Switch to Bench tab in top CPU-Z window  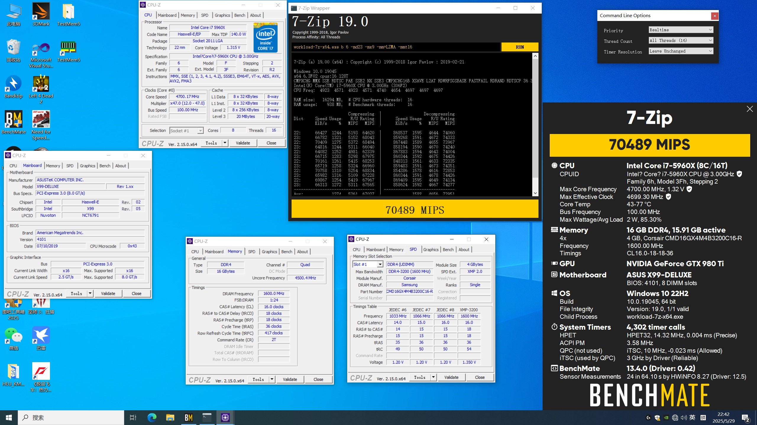coord(240,15)
